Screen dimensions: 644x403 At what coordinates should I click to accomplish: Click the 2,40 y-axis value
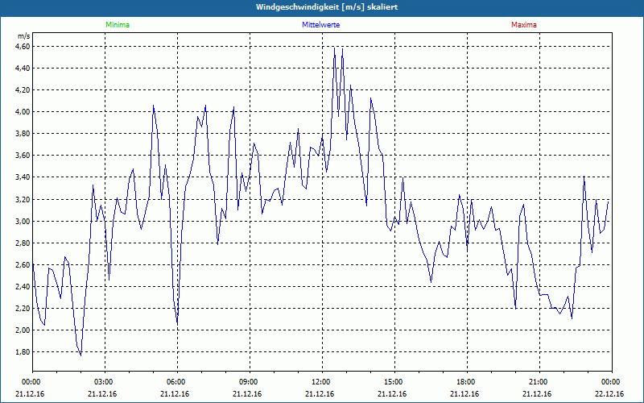tap(23, 287)
